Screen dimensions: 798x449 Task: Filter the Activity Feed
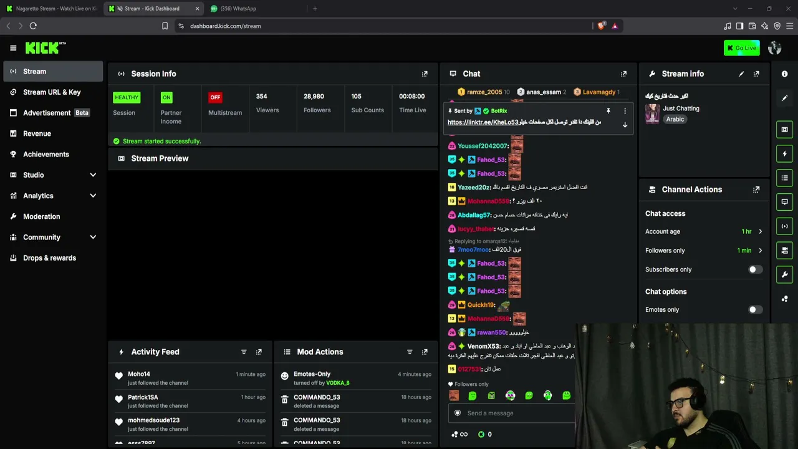coord(244,352)
